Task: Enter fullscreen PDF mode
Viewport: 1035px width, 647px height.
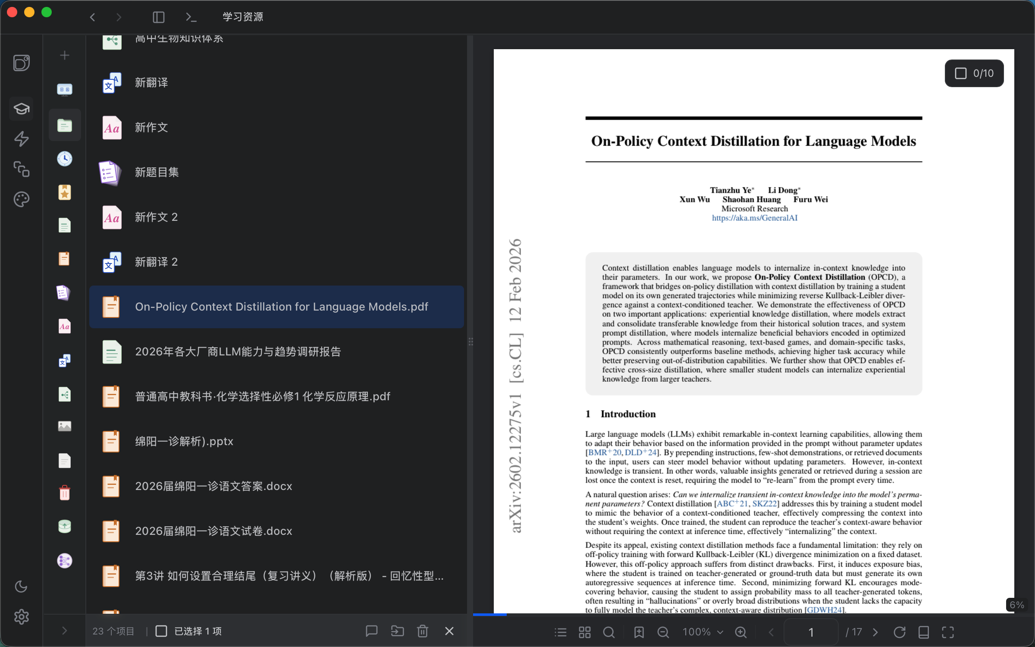Action: click(x=948, y=632)
